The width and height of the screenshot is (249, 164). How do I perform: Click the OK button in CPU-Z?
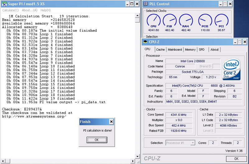[236, 159]
